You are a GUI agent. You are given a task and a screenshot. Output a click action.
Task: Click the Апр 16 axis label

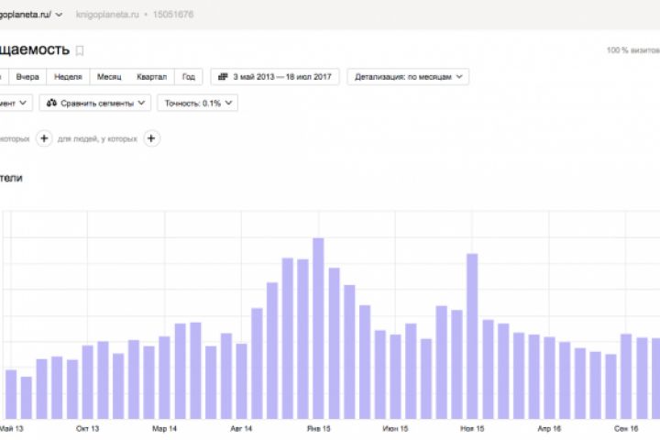549,429
